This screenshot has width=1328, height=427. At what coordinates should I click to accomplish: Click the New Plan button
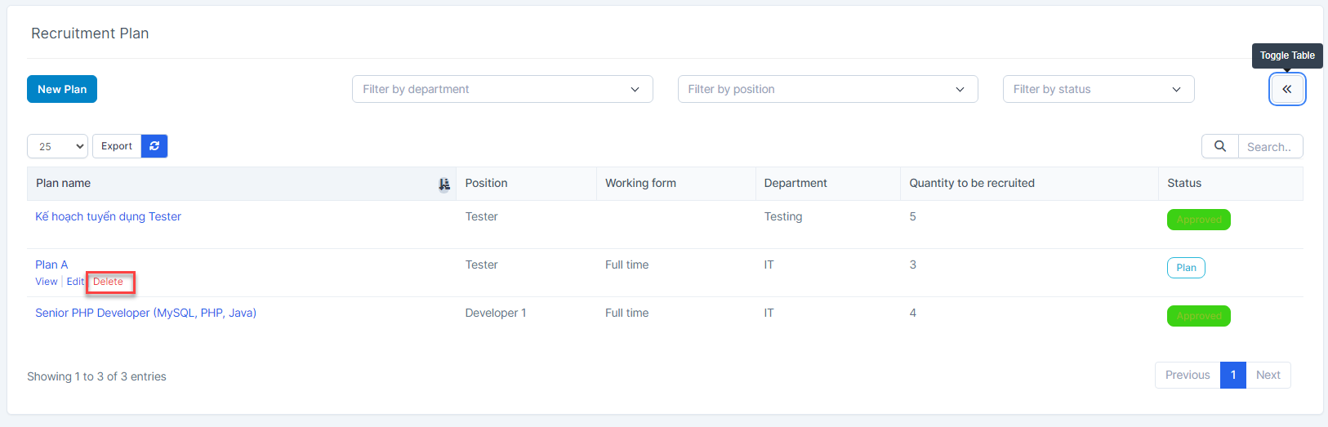coord(62,89)
